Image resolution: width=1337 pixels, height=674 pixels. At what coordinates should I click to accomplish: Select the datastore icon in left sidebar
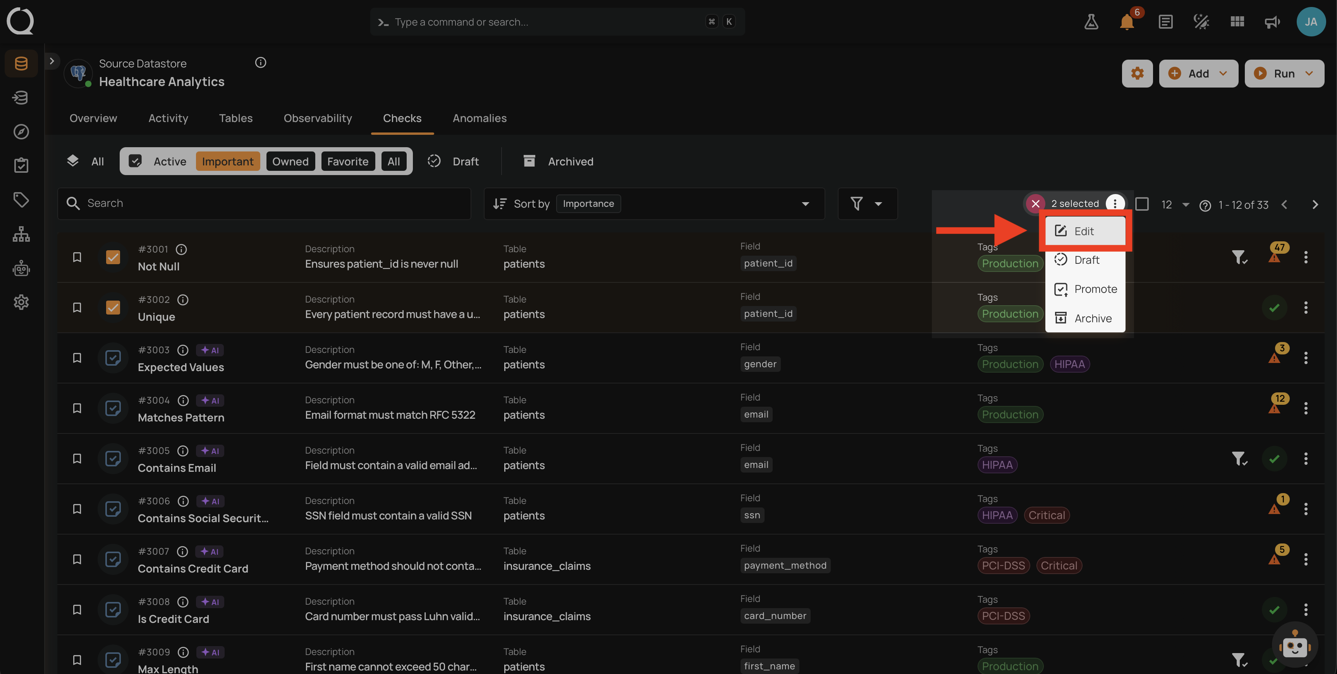click(21, 64)
